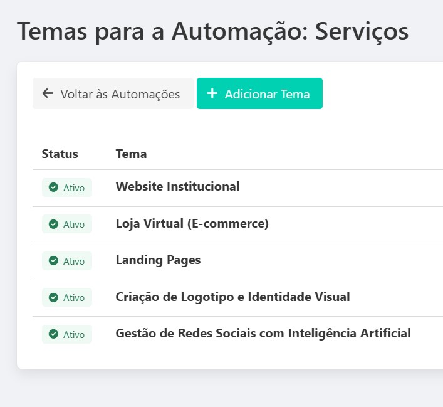Click the back arrow icon beside Voltar
This screenshot has height=407, width=443.
point(48,93)
